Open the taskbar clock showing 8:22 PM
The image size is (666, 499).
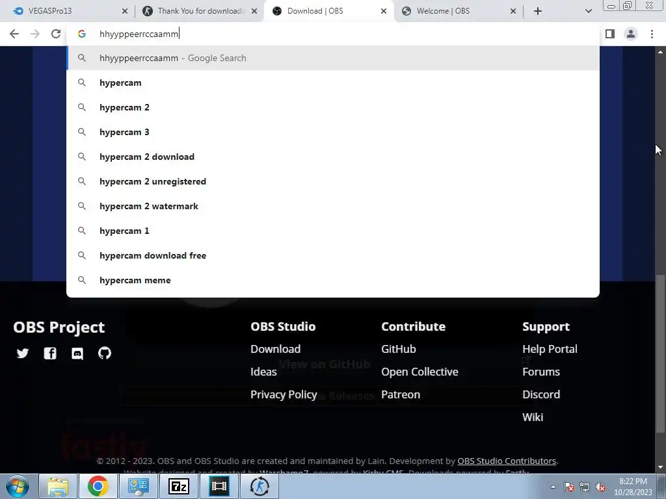point(633,486)
